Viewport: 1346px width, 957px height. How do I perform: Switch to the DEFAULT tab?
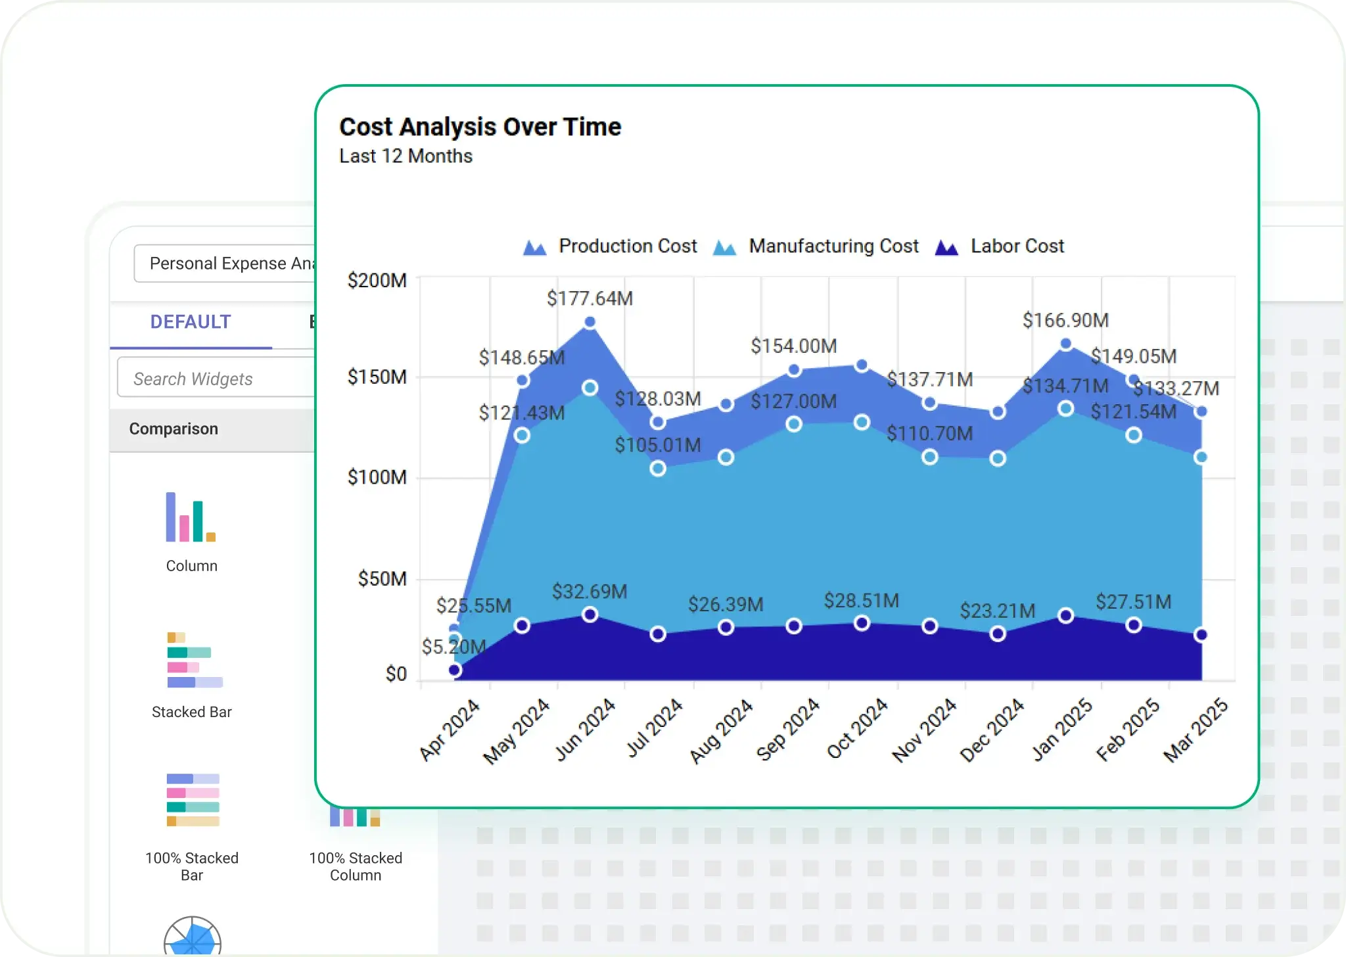pyautogui.click(x=190, y=322)
